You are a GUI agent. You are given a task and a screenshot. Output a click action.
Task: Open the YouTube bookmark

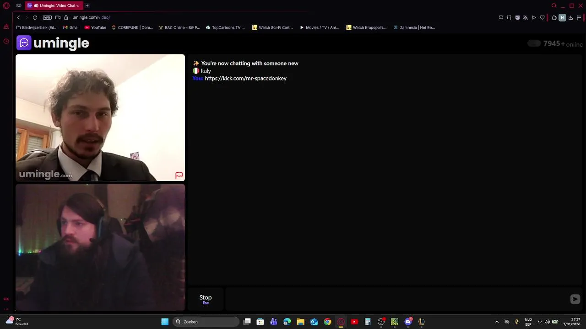95,27
